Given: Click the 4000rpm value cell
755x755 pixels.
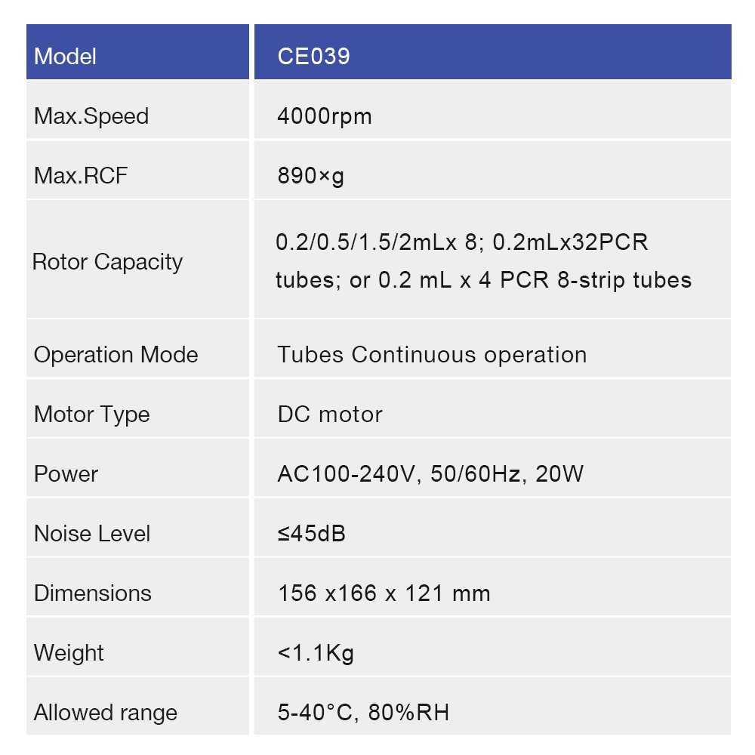Looking at the screenshot, I should [325, 116].
